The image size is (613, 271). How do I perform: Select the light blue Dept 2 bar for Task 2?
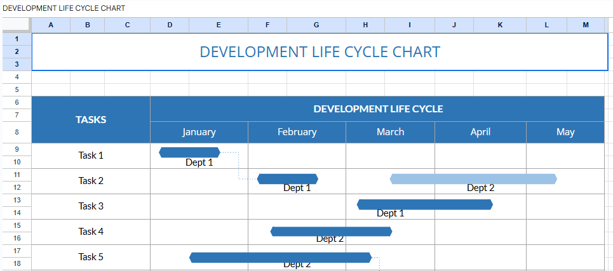pyautogui.click(x=473, y=179)
